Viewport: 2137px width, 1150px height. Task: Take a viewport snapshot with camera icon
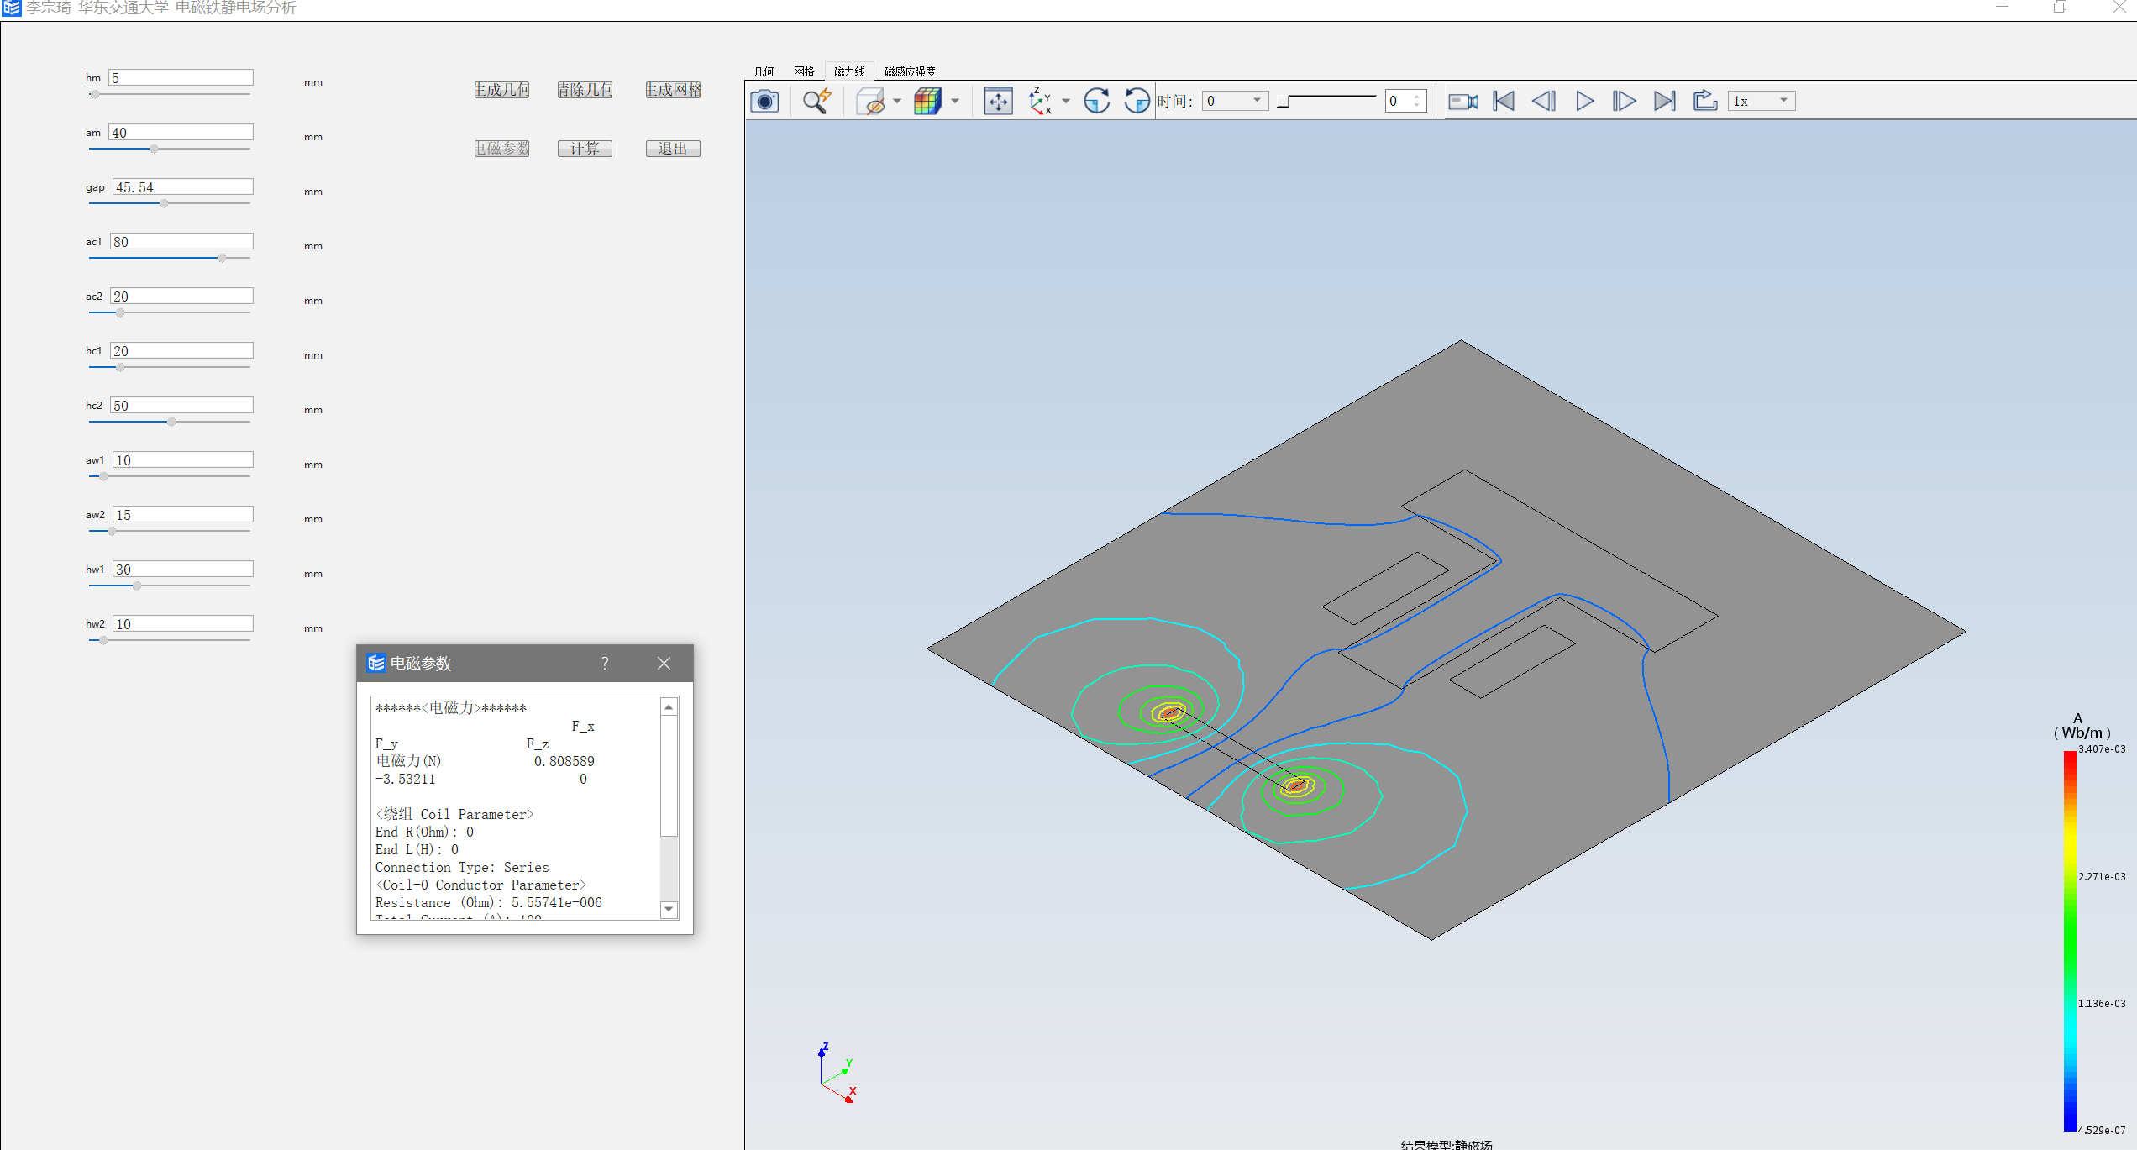tap(764, 102)
